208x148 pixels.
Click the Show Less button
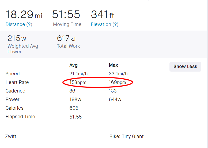[x=185, y=66]
